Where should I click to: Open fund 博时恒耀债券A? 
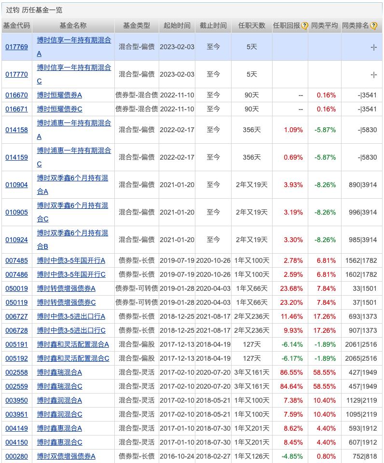59,95
